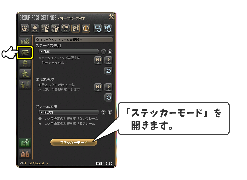The height and width of the screenshot is (180, 247).
Task: Open the 氷結 status effect dropdown
Action: pyautogui.click(x=69, y=52)
